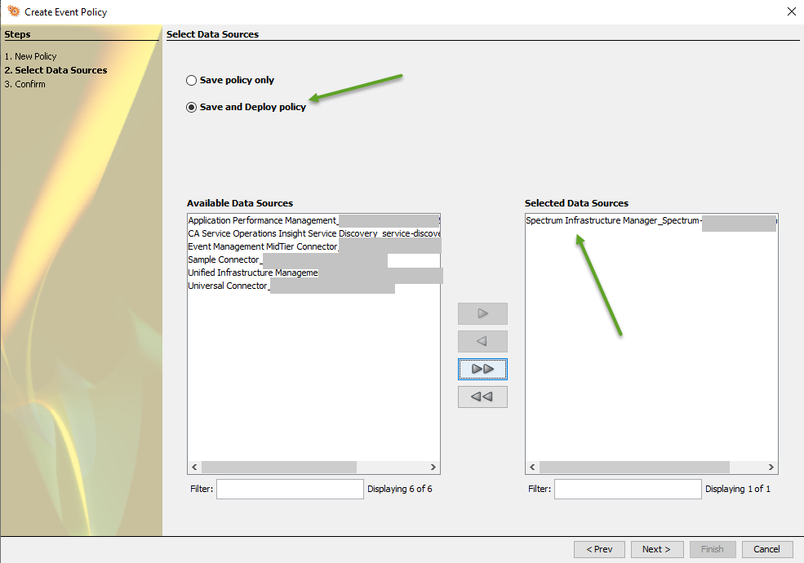Click the New Policy step
The image size is (804, 563).
tap(31, 56)
